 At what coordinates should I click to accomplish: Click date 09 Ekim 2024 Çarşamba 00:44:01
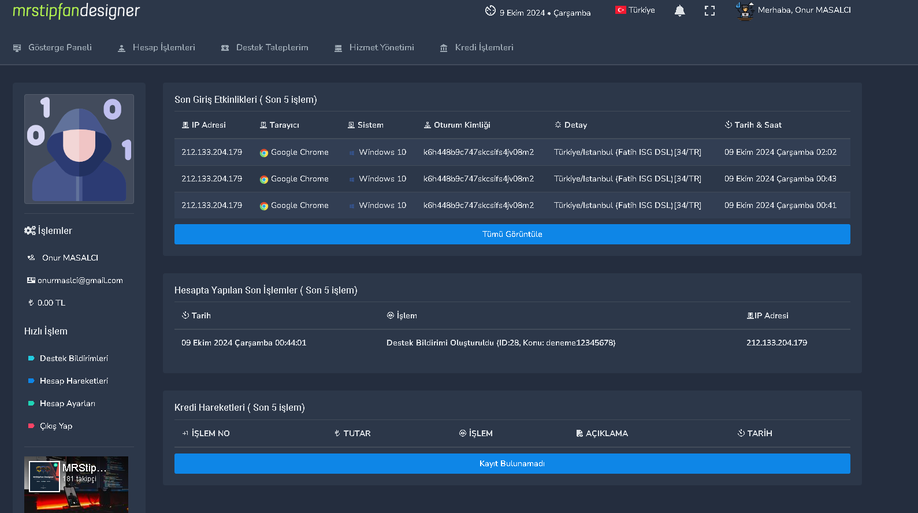pos(244,343)
